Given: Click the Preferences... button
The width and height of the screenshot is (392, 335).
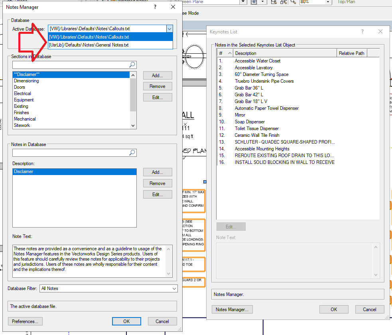Looking at the screenshot, I should pyautogui.click(x=25, y=321).
